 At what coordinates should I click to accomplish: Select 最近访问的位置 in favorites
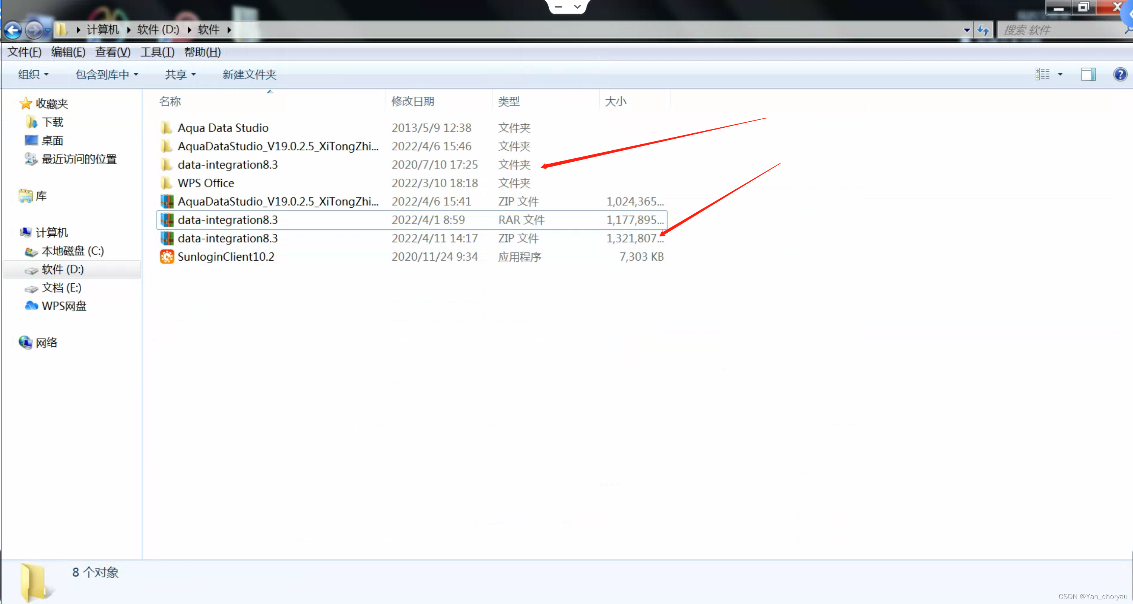tap(79, 159)
